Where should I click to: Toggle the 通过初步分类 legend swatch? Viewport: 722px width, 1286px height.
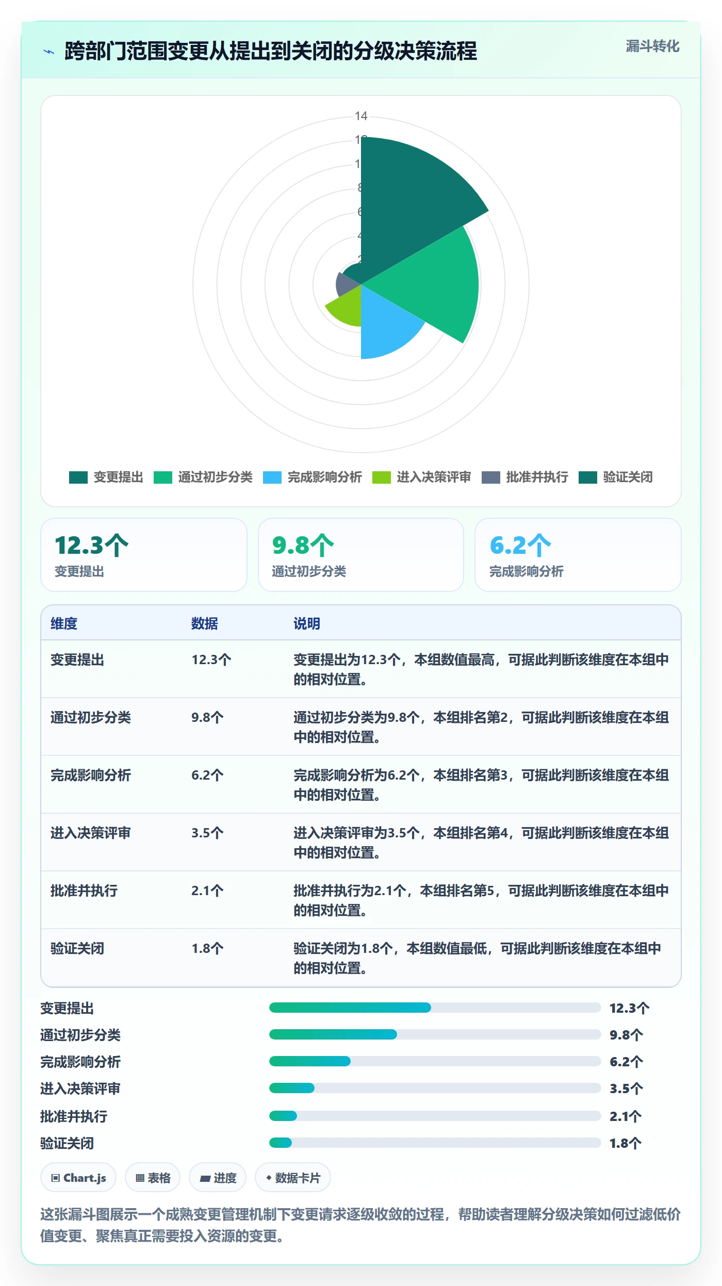[163, 477]
